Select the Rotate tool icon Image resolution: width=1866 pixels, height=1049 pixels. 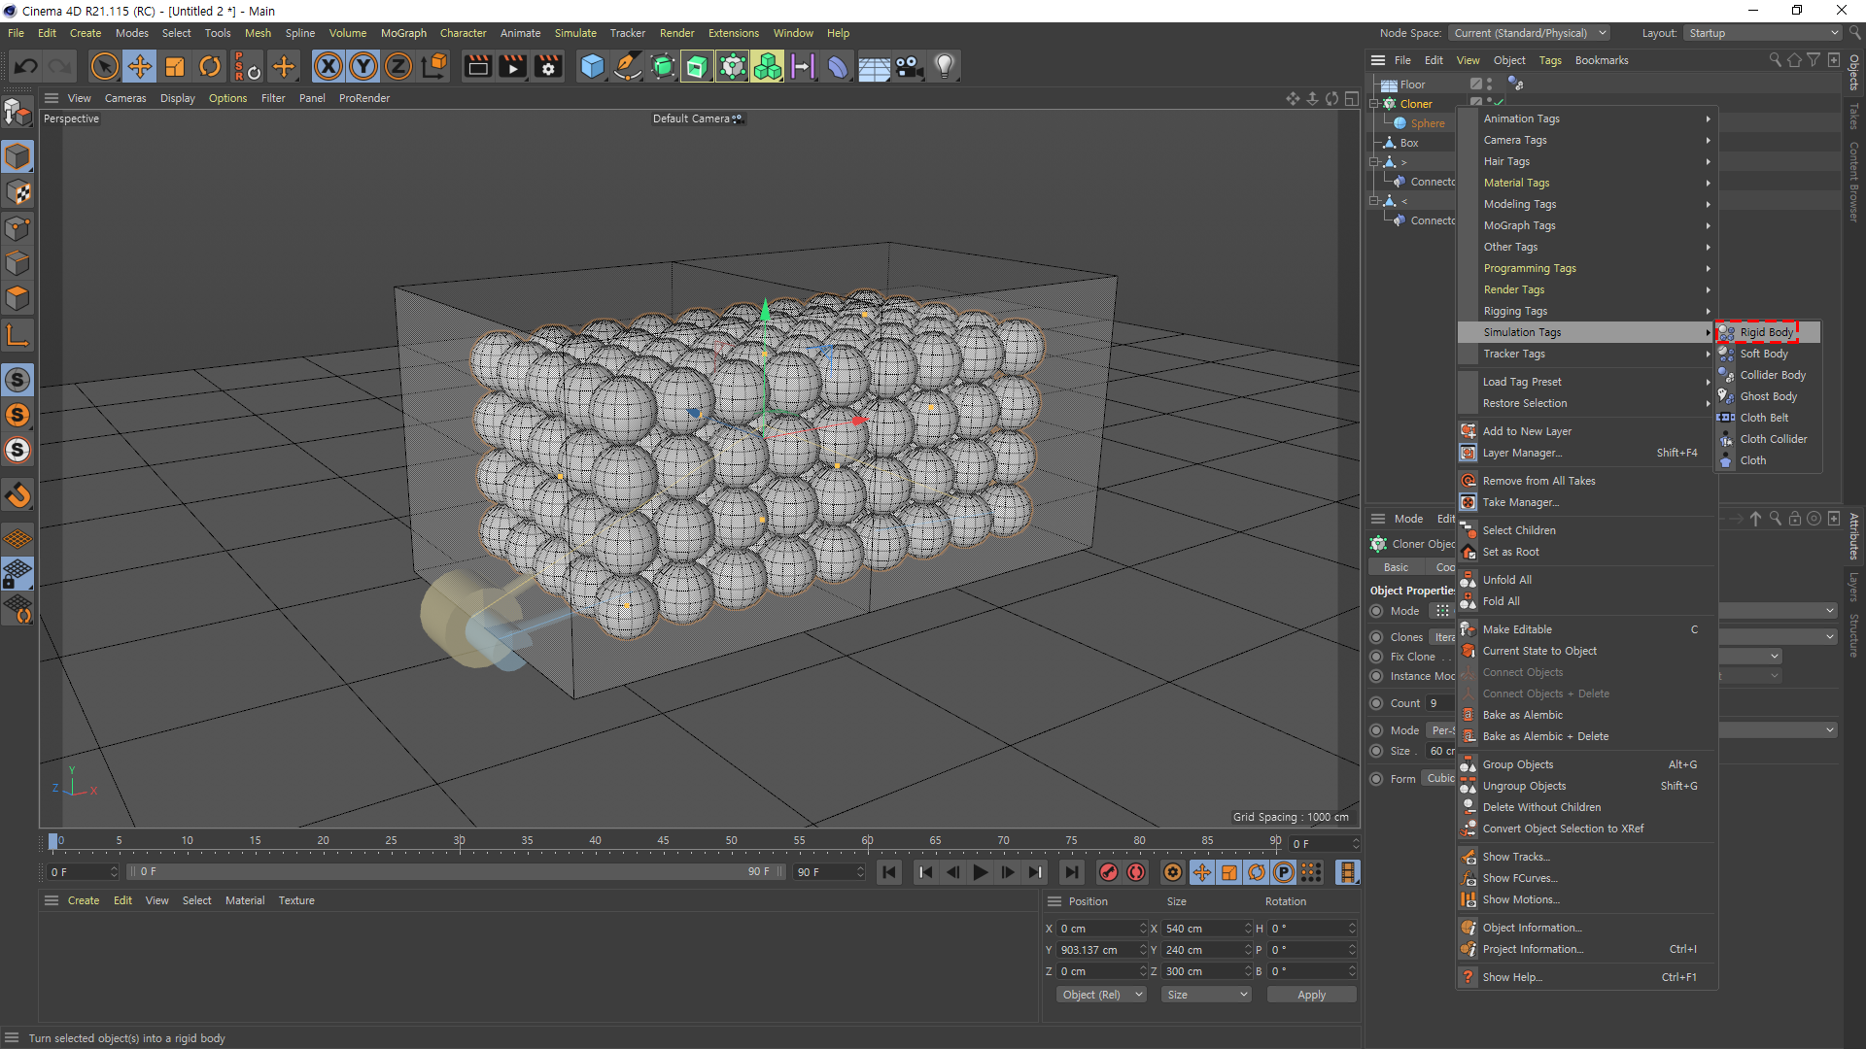210,66
